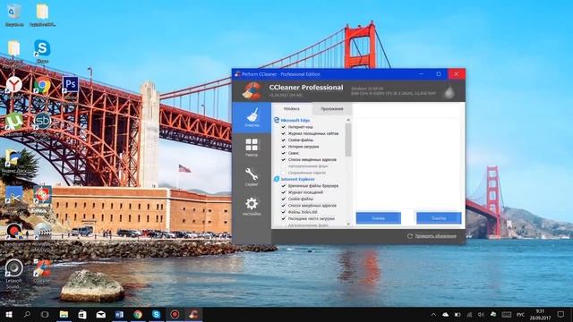Screen dimensions: 573x322
Task: Open the Windows Start menu
Action: point(9,314)
